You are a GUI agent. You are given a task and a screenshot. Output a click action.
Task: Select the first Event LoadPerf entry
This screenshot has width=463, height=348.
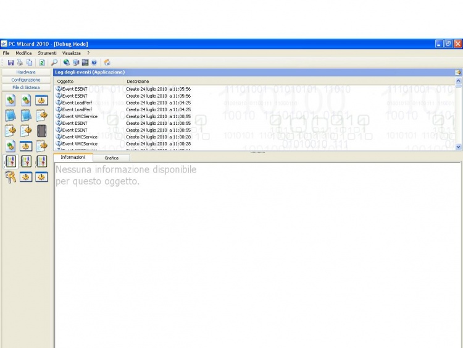point(75,103)
